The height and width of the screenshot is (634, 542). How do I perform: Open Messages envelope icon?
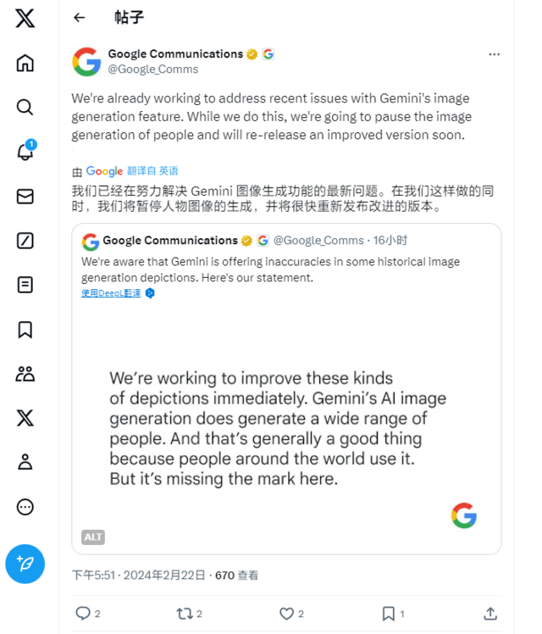click(25, 196)
